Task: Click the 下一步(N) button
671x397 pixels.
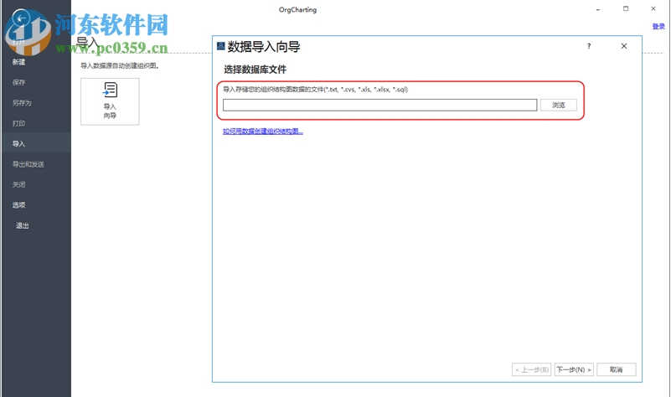Action: 574,369
